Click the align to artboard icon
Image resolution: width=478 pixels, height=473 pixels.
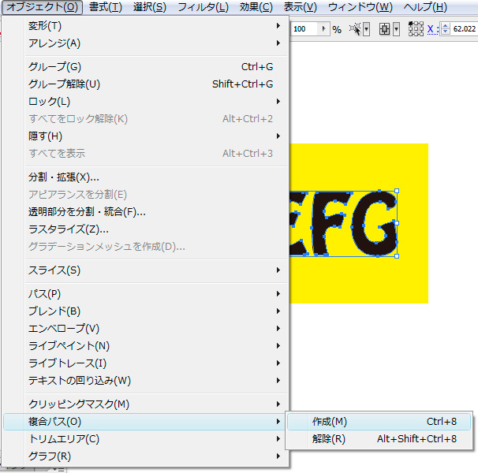(384, 29)
